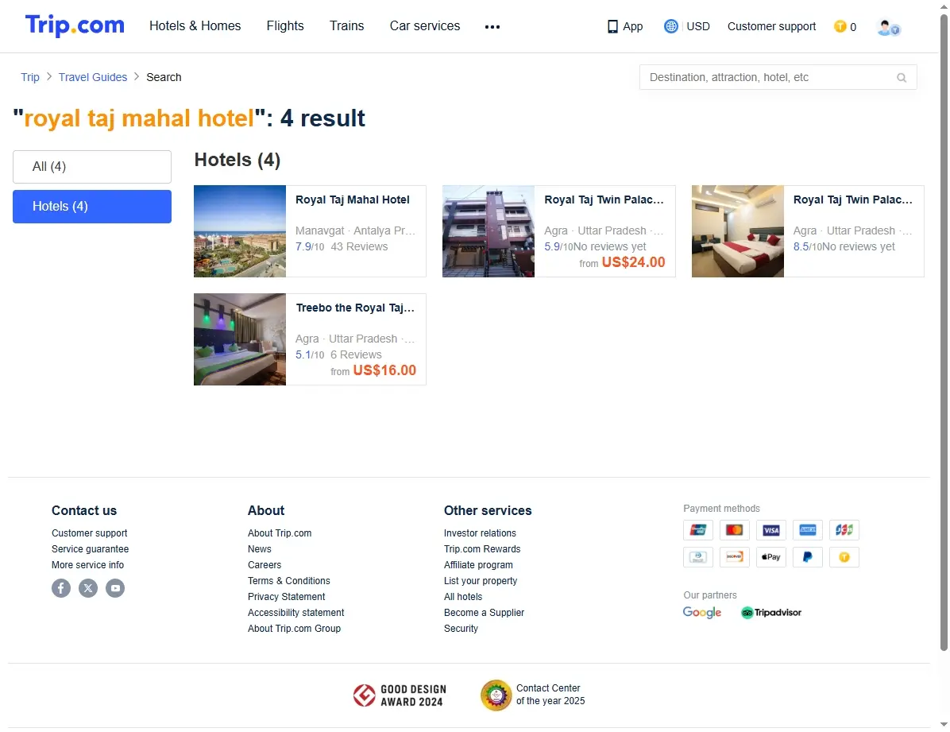Image resolution: width=950 pixels, height=732 pixels.
Task: Open the user profile avatar
Action: click(x=888, y=27)
